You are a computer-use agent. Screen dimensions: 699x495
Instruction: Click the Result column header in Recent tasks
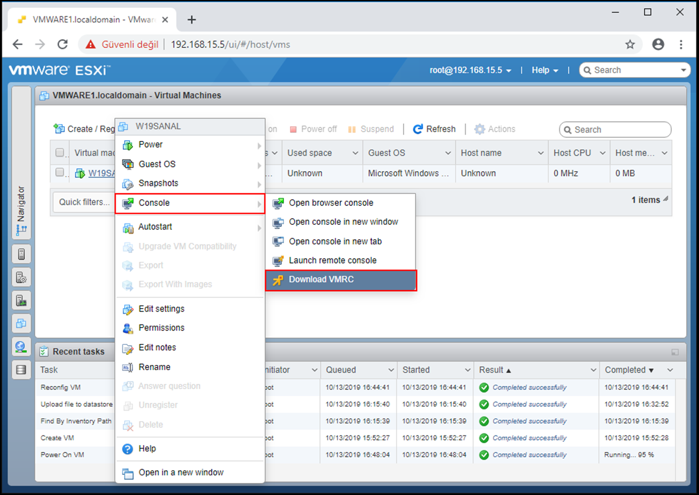[535, 370]
